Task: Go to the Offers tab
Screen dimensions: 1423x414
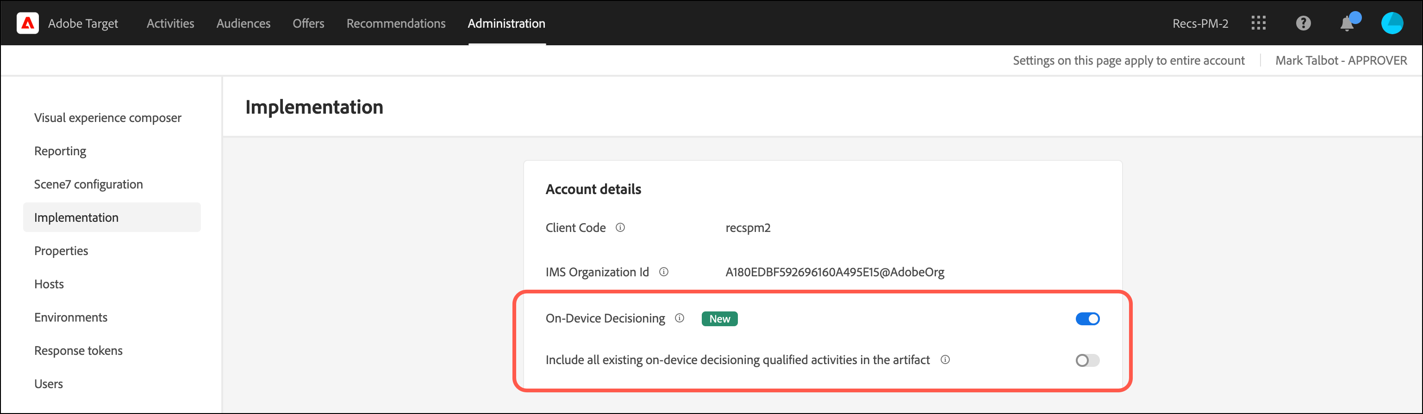Action: (x=308, y=23)
